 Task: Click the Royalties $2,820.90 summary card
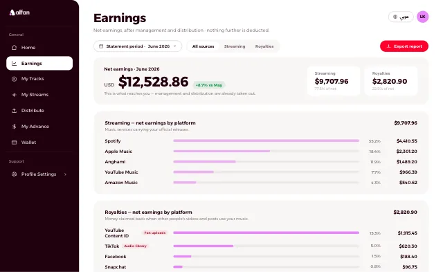[391, 81]
